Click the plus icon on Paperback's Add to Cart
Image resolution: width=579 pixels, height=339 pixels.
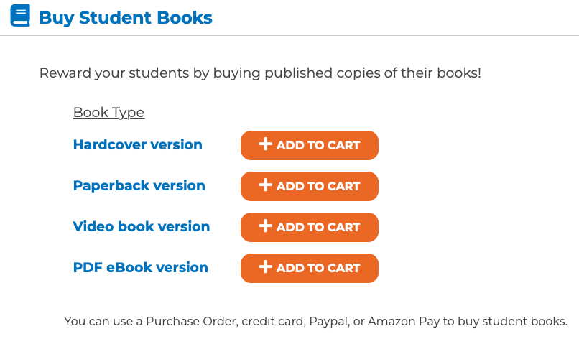coord(266,185)
